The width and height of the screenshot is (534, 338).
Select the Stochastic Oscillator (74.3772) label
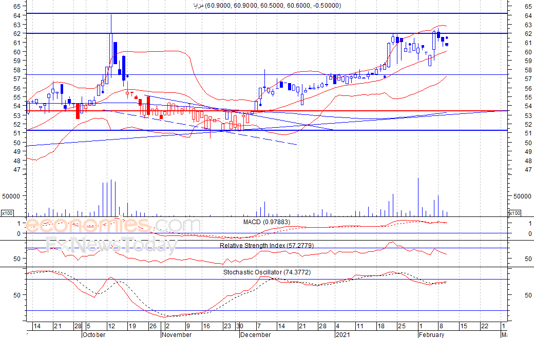click(267, 272)
